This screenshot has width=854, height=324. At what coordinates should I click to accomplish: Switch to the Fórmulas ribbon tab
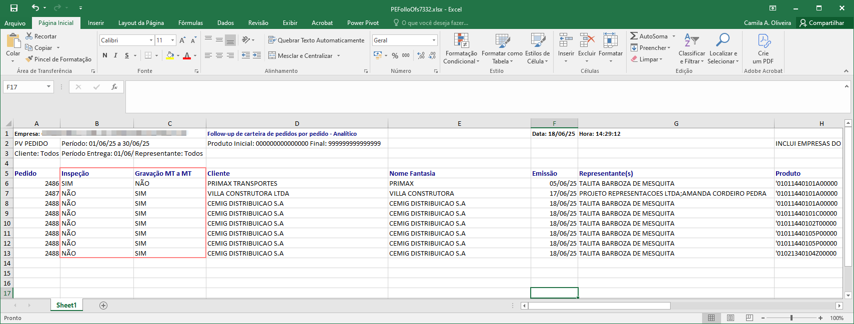pos(190,23)
